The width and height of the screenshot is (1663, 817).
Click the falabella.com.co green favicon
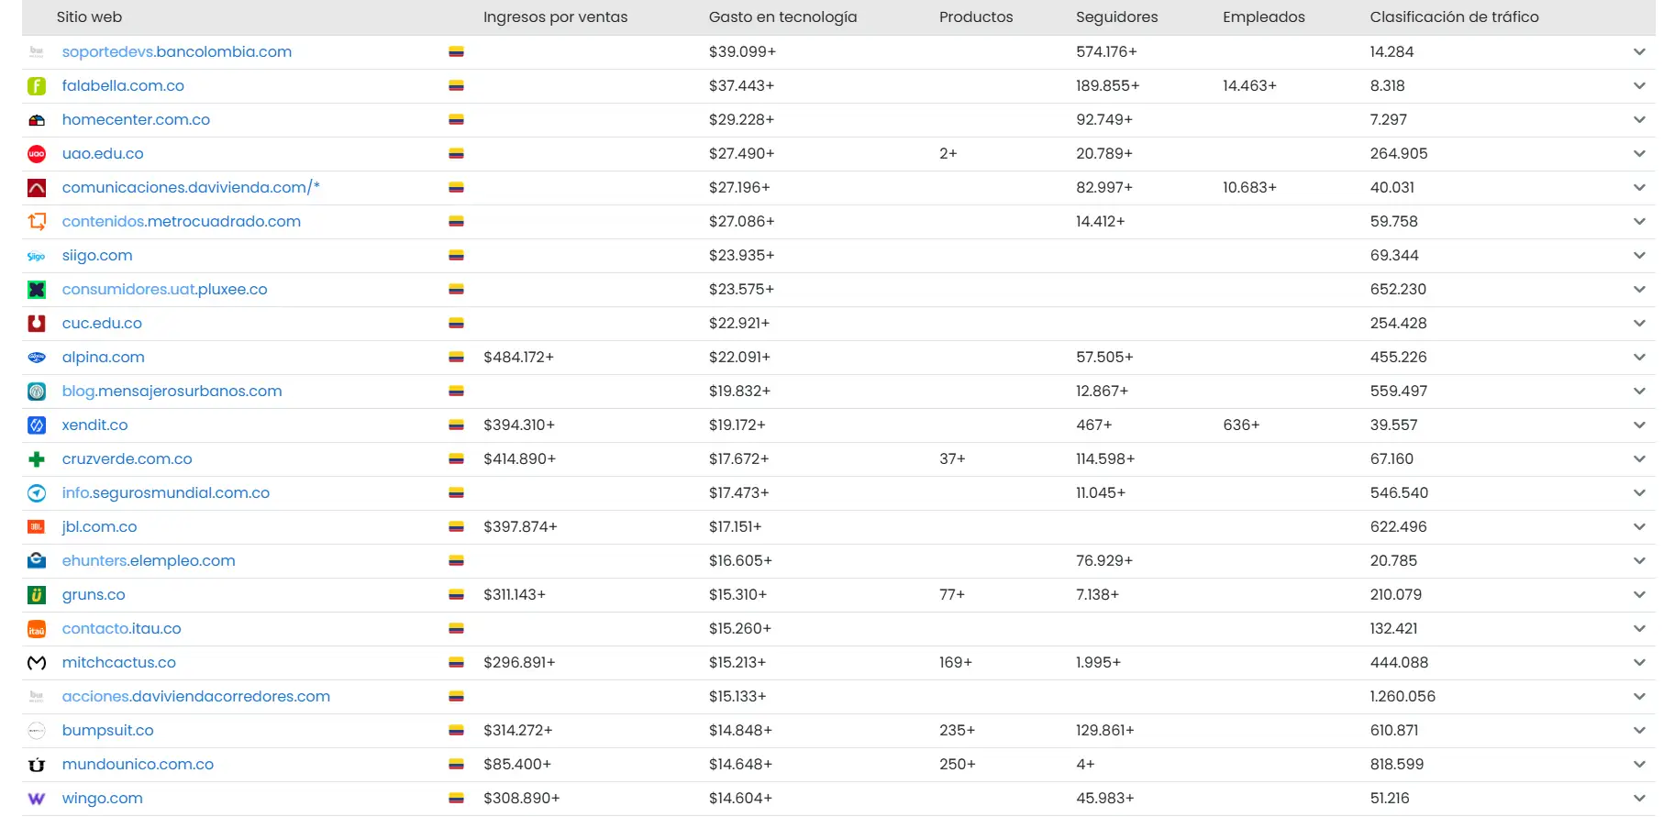pos(37,86)
